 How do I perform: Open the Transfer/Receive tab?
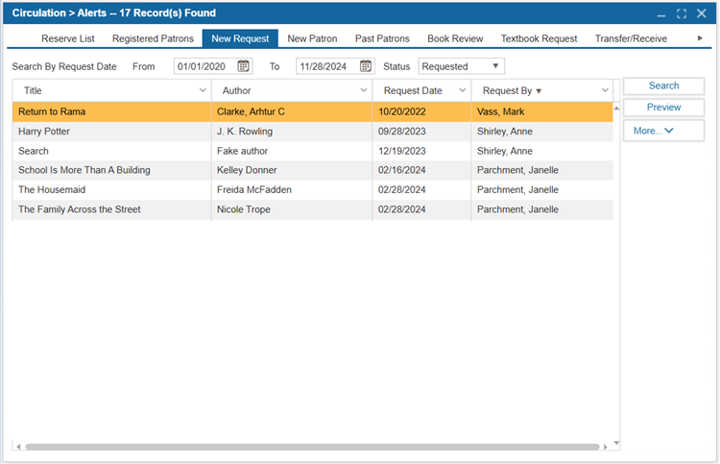click(631, 38)
